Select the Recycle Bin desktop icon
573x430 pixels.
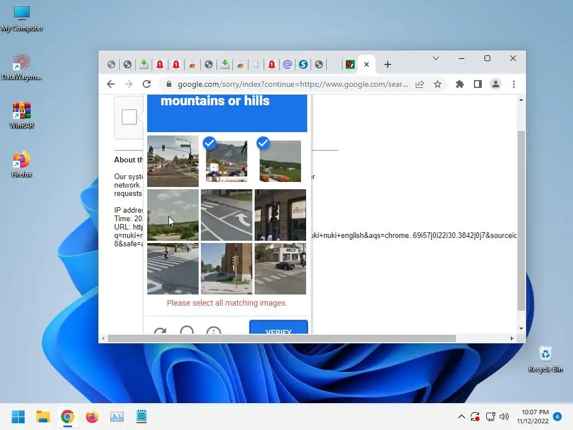[545, 359]
